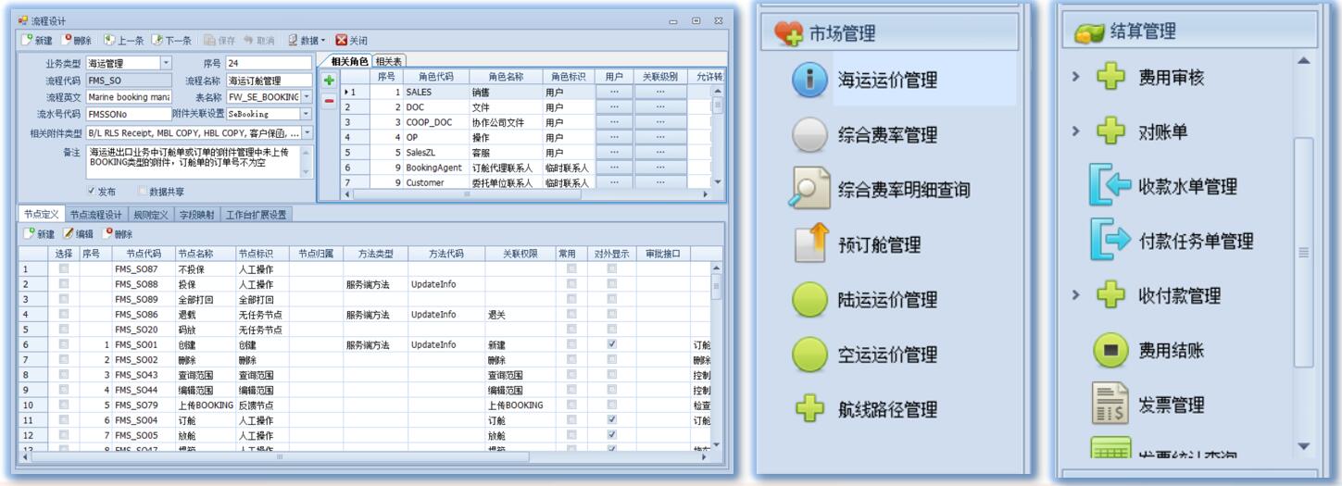Open 综合费率明细查询 with magnifier icon
The width and height of the screenshot is (1342, 486).
pos(903,190)
